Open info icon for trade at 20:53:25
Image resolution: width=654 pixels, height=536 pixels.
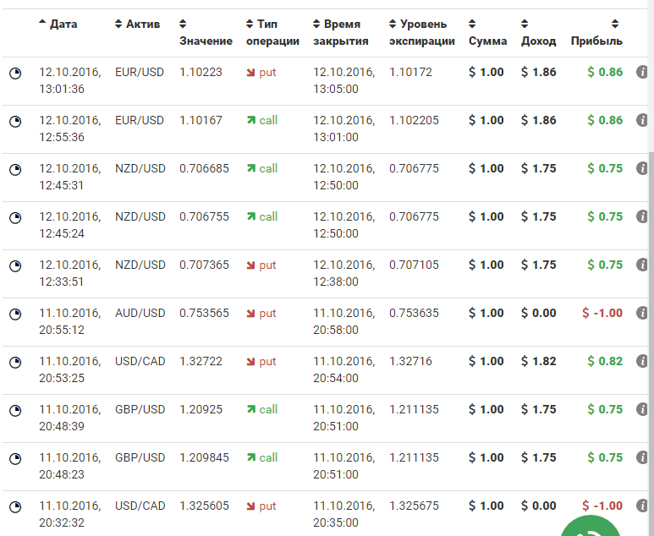642,361
